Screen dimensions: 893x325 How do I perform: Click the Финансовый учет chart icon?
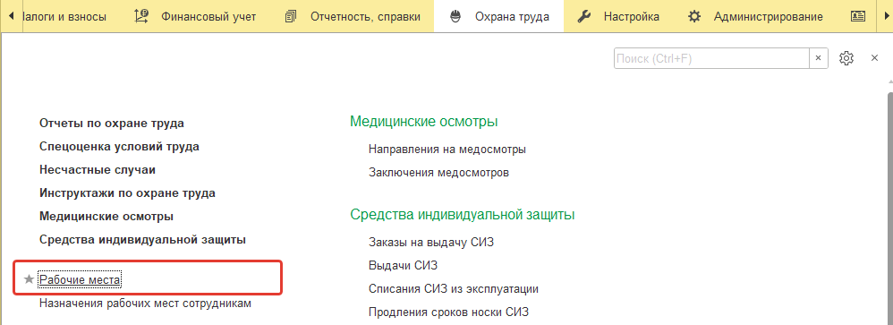coord(140,16)
